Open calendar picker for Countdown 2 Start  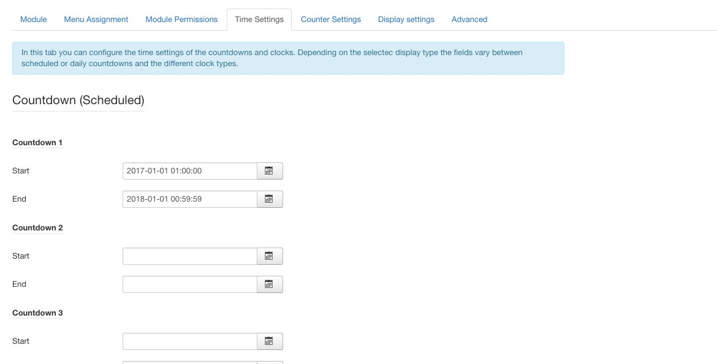270,256
